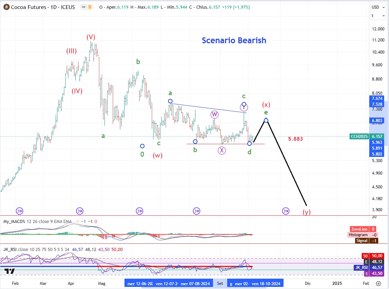
Task: Click the anchor point above green b label
Action: pyautogui.click(x=195, y=142)
